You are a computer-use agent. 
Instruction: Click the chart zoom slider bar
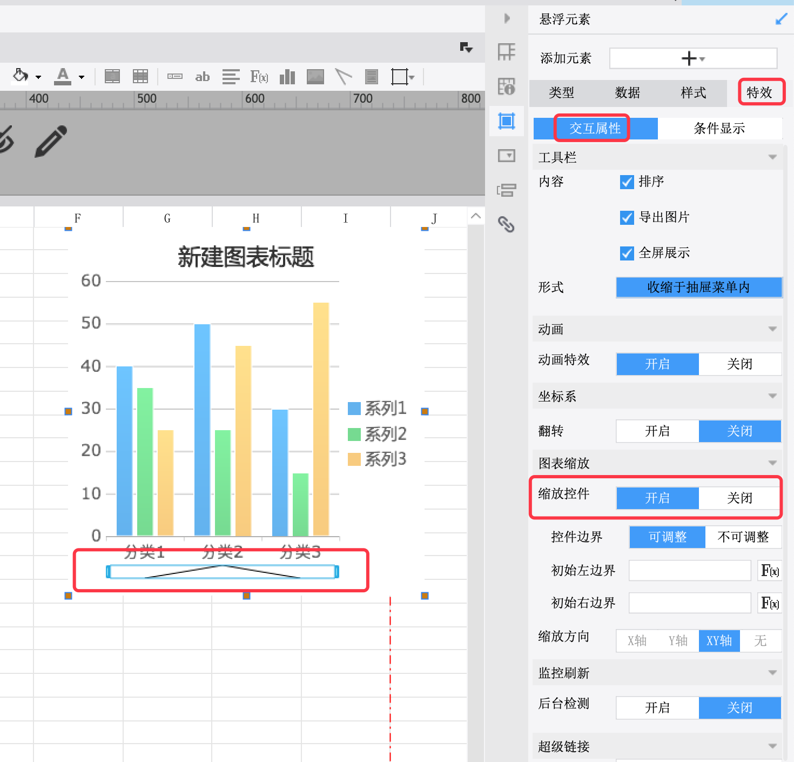[x=223, y=572]
